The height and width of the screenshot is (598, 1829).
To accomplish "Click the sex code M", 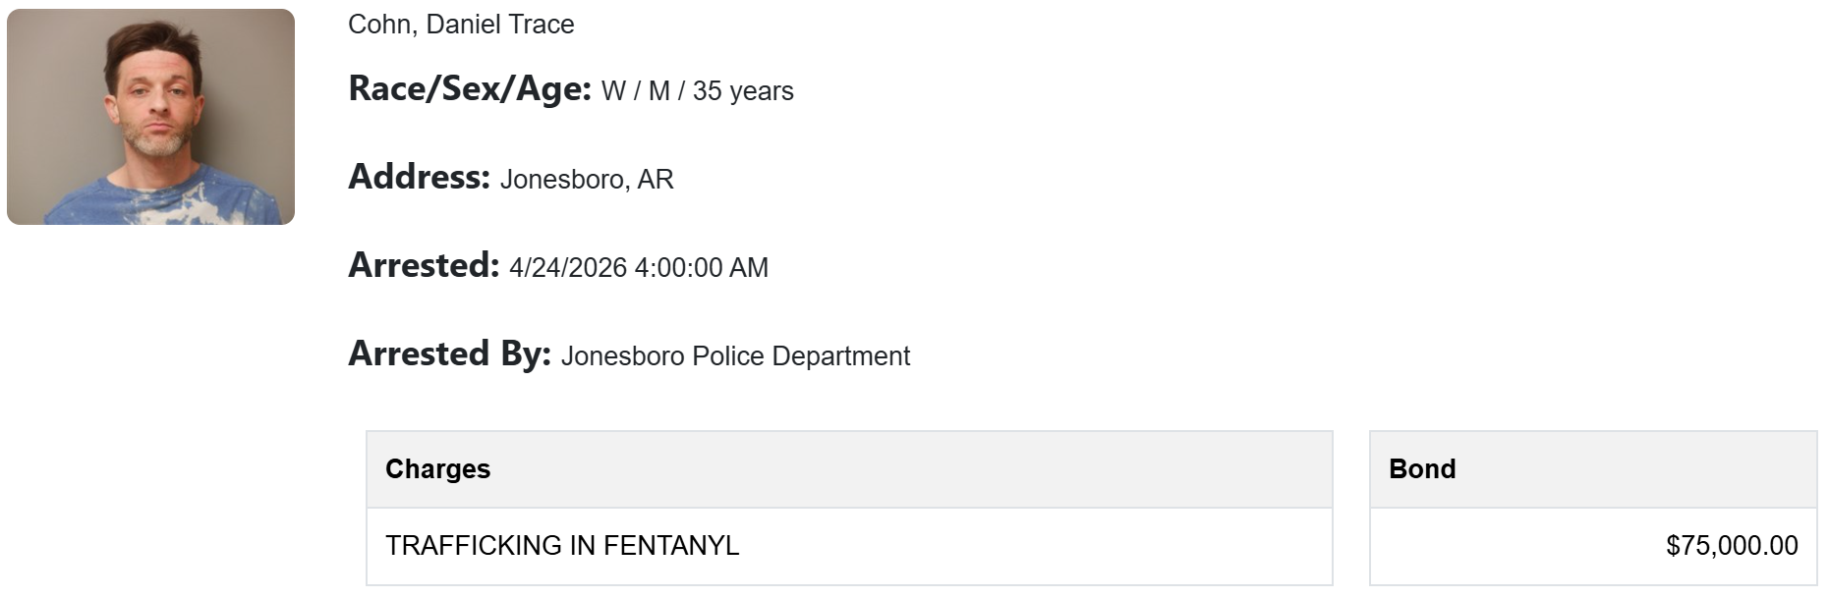I will pos(658,91).
